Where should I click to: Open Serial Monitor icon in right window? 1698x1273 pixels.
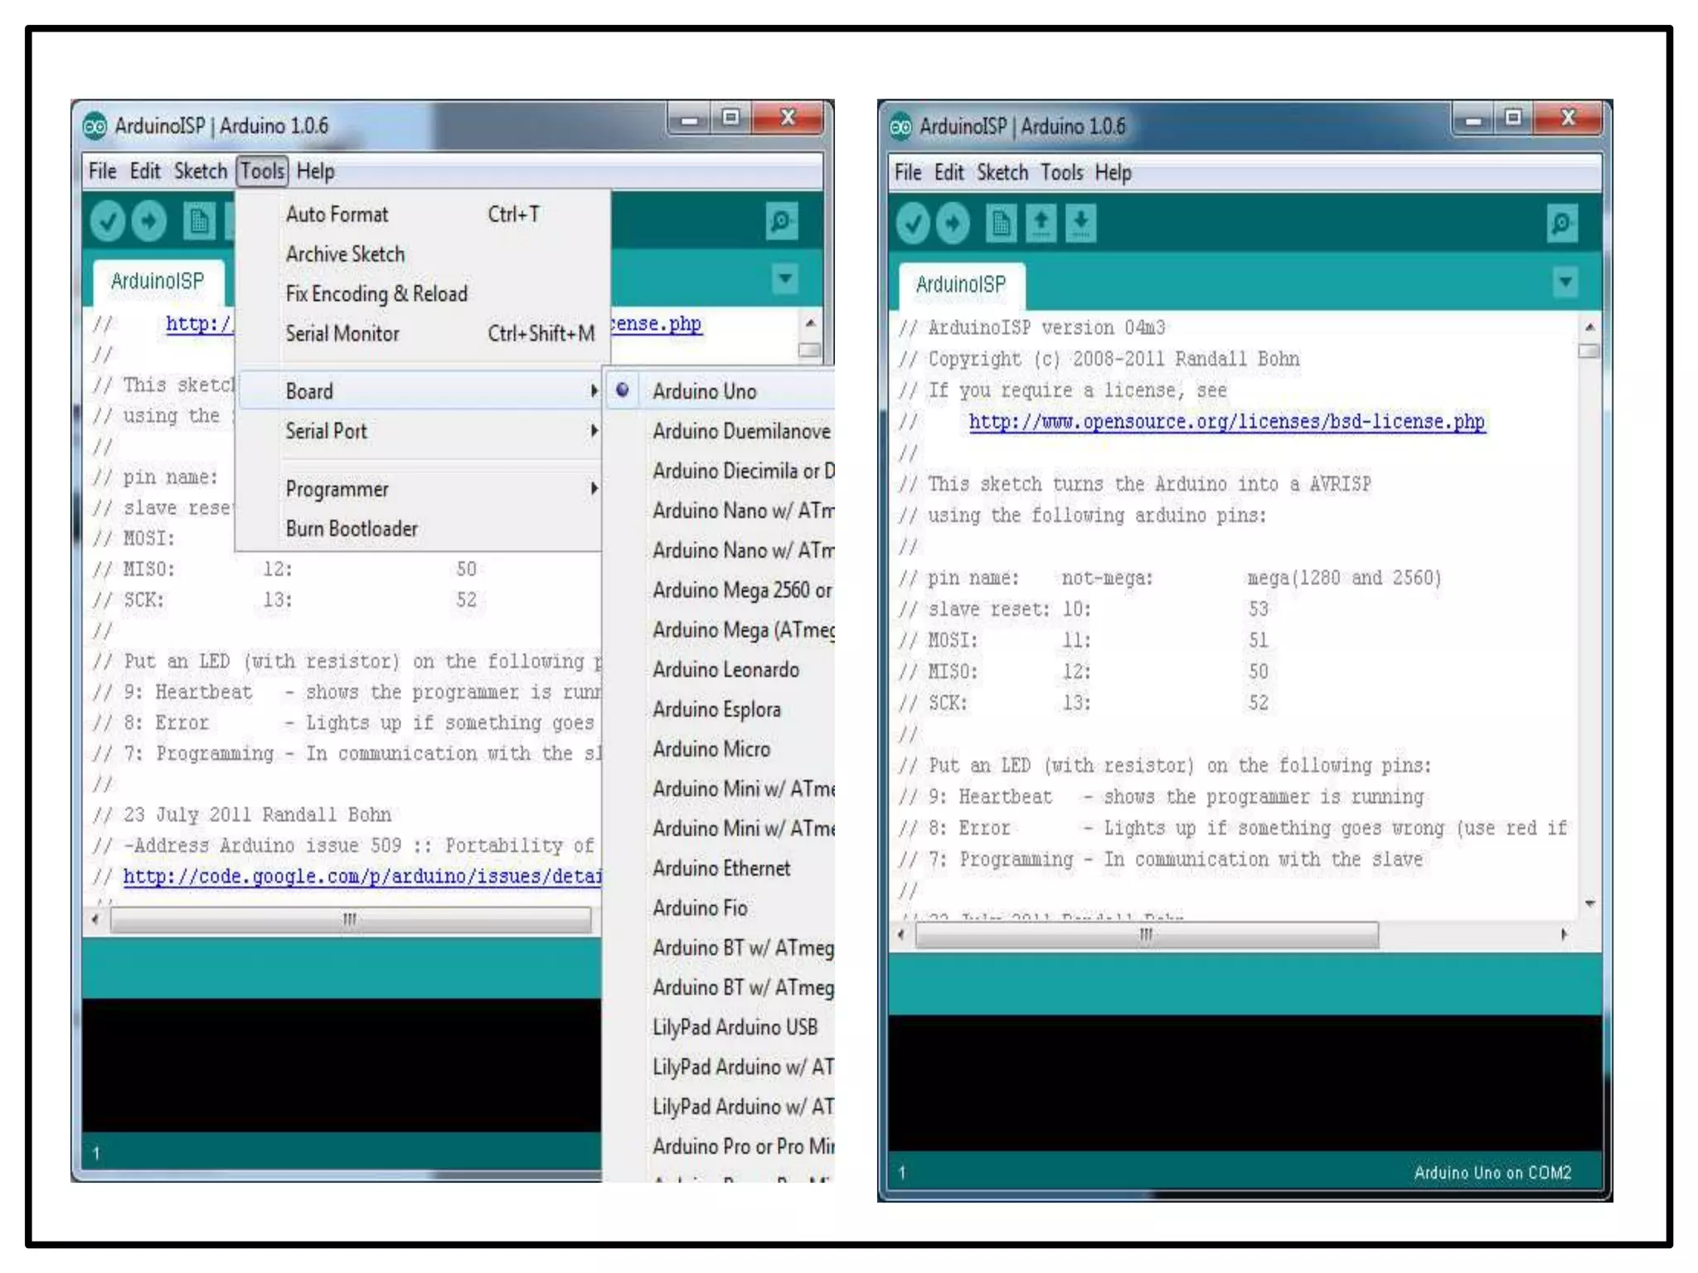1561,224
